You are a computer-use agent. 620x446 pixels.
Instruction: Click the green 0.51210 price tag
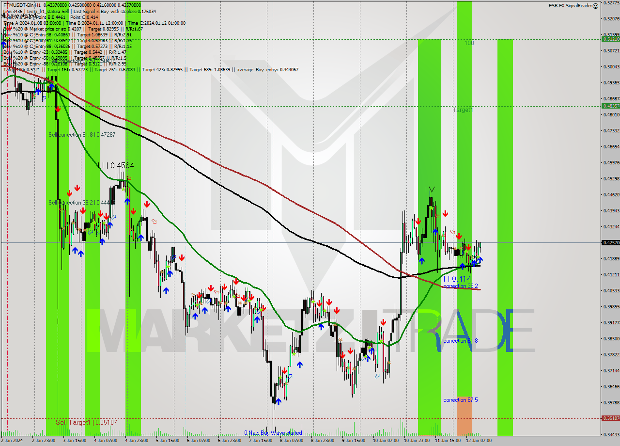coord(610,39)
